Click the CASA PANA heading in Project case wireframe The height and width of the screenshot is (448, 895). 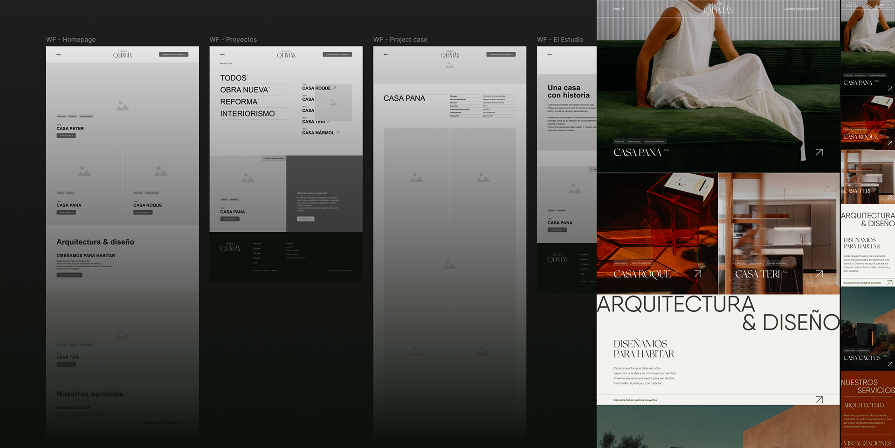click(x=404, y=98)
